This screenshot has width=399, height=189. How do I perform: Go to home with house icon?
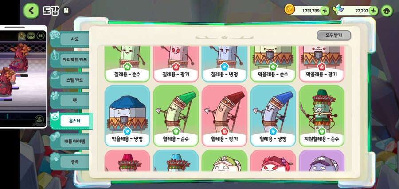point(387,11)
